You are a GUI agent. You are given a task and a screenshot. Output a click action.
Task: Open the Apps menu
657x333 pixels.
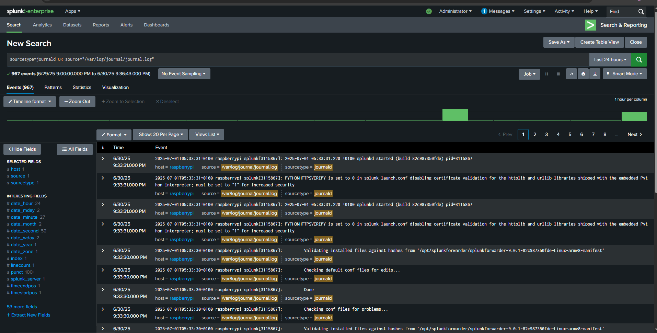point(73,11)
